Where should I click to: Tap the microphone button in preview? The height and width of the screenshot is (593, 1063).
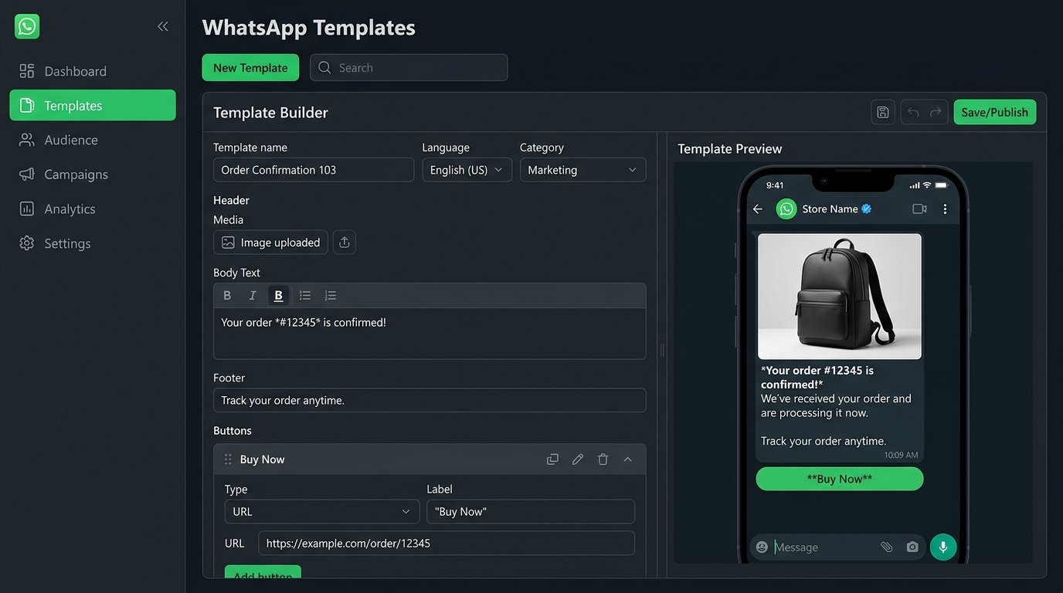tap(943, 547)
